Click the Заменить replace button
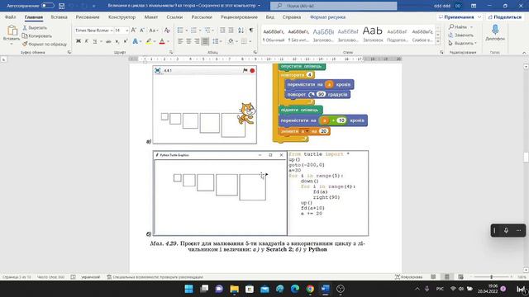 pyautogui.click(x=461, y=35)
